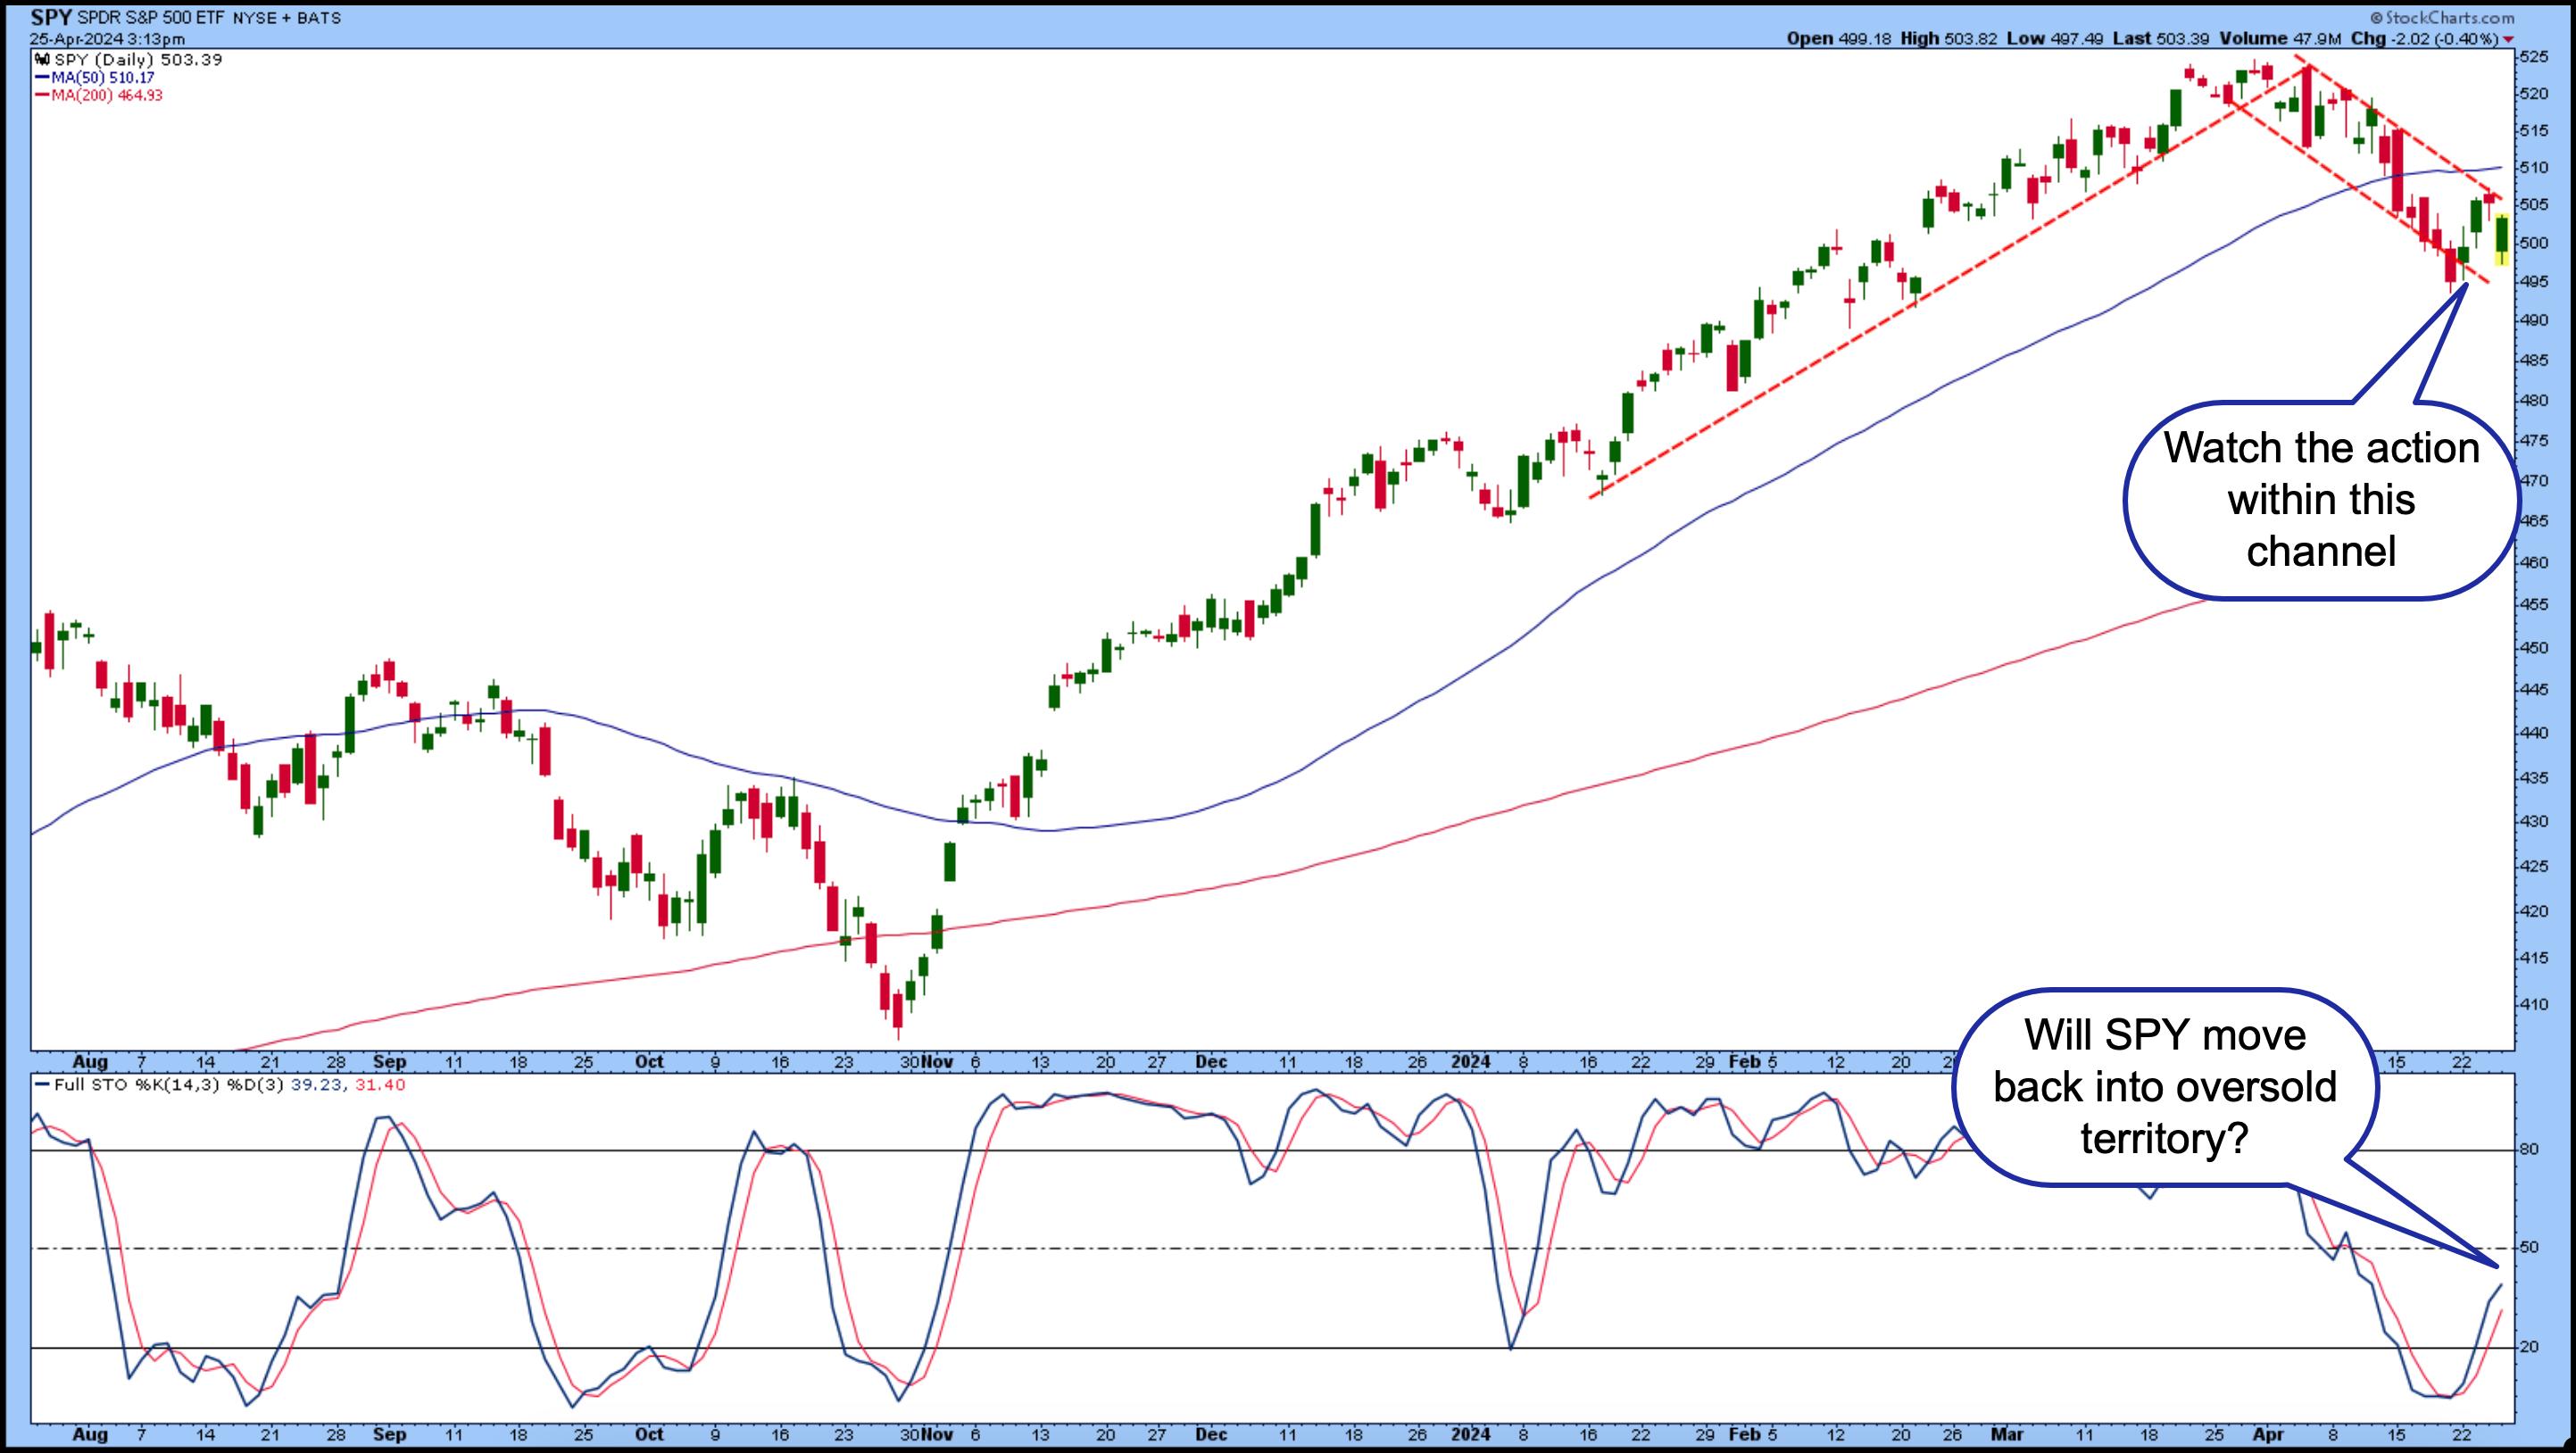The width and height of the screenshot is (2576, 1453).
Task: Click the candlestick icon next to SPY (Daily)
Action: coord(43,60)
